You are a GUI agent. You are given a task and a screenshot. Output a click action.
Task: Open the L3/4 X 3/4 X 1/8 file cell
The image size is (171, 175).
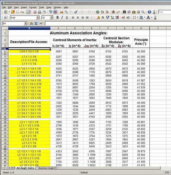coord(29,51)
